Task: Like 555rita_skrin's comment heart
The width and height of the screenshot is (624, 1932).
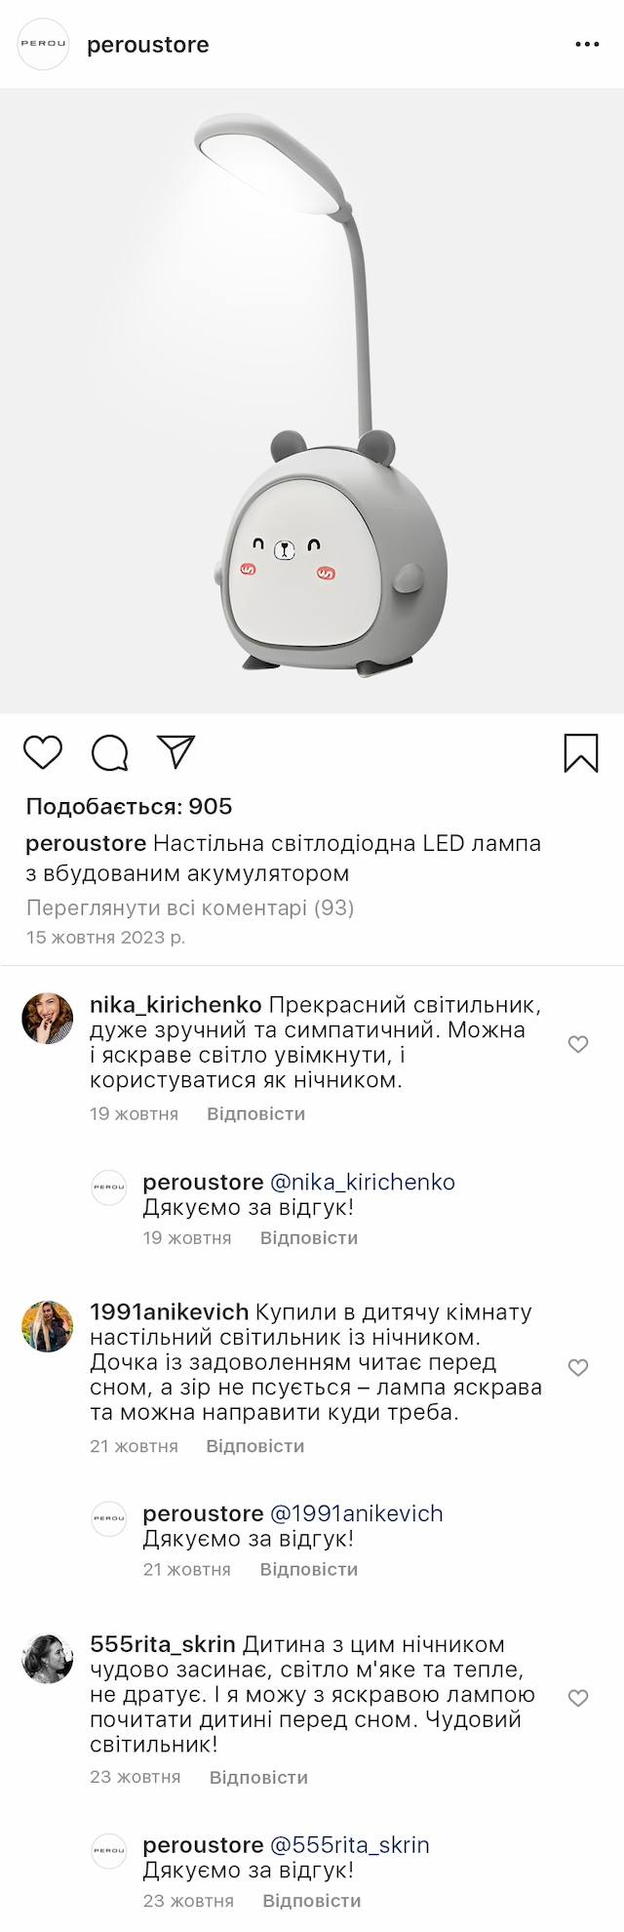Action: [578, 1698]
